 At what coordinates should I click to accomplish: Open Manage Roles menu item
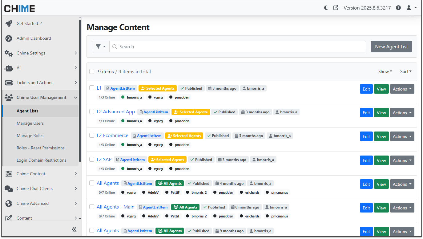point(40,136)
